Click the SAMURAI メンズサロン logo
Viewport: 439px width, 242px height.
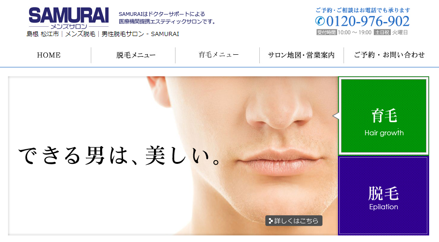coord(69,18)
